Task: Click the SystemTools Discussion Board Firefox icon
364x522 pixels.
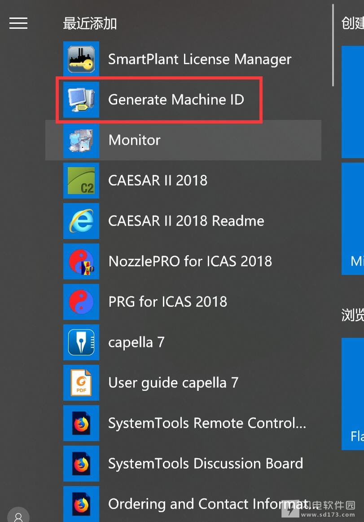Action: 81,464
